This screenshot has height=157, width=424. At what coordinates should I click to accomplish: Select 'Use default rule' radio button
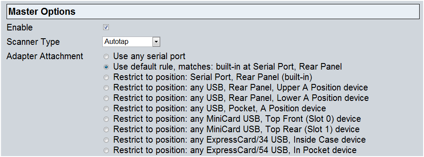[107, 67]
